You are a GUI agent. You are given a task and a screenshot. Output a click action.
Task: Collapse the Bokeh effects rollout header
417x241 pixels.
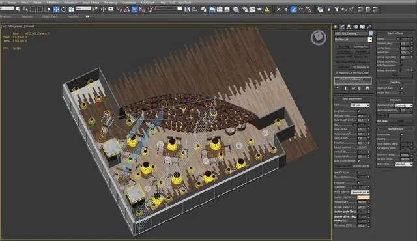[395, 33]
